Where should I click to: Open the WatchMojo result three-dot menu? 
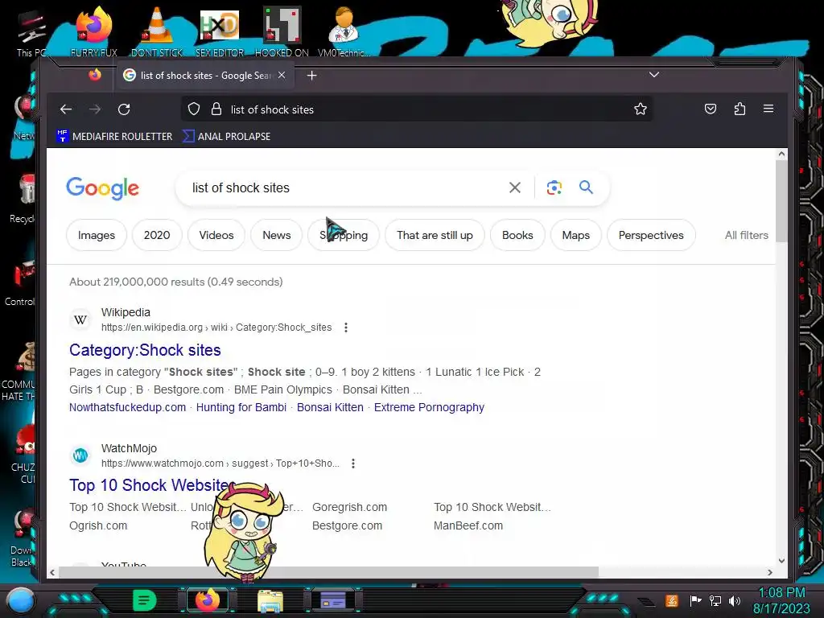click(x=353, y=463)
